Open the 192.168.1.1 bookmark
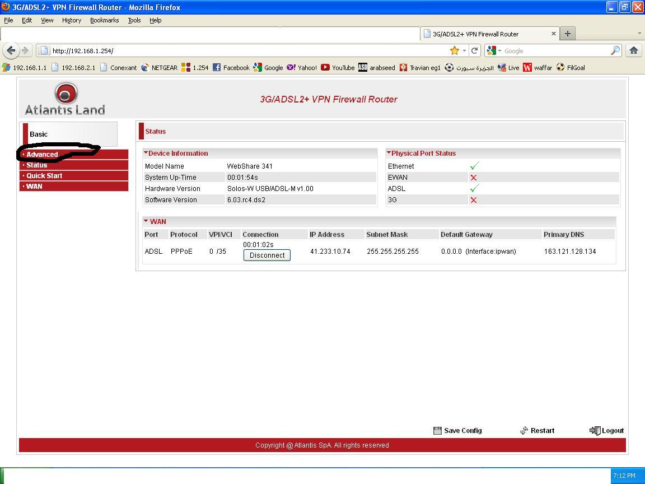This screenshot has width=645, height=484. (24, 67)
